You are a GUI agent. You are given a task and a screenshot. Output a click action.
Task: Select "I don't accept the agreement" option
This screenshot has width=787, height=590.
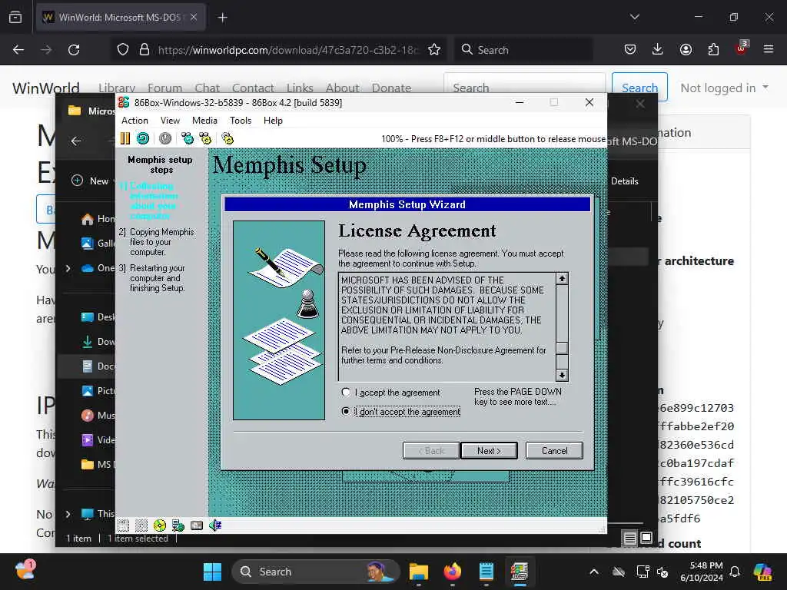[346, 412]
